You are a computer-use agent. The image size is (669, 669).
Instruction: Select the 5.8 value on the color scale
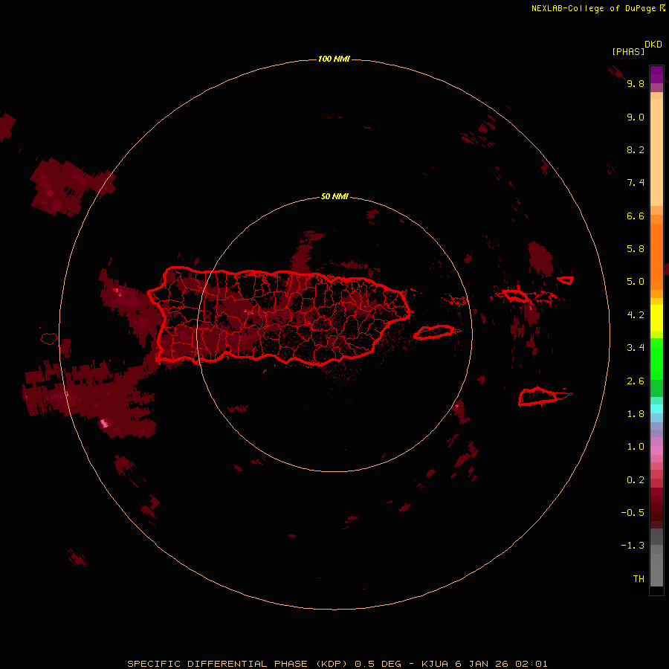coord(636,249)
